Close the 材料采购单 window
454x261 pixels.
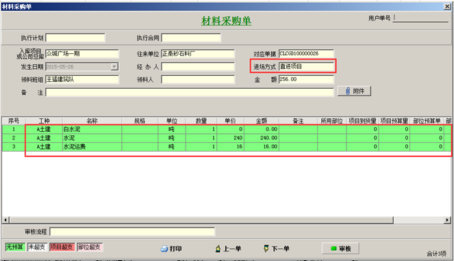[447, 6]
